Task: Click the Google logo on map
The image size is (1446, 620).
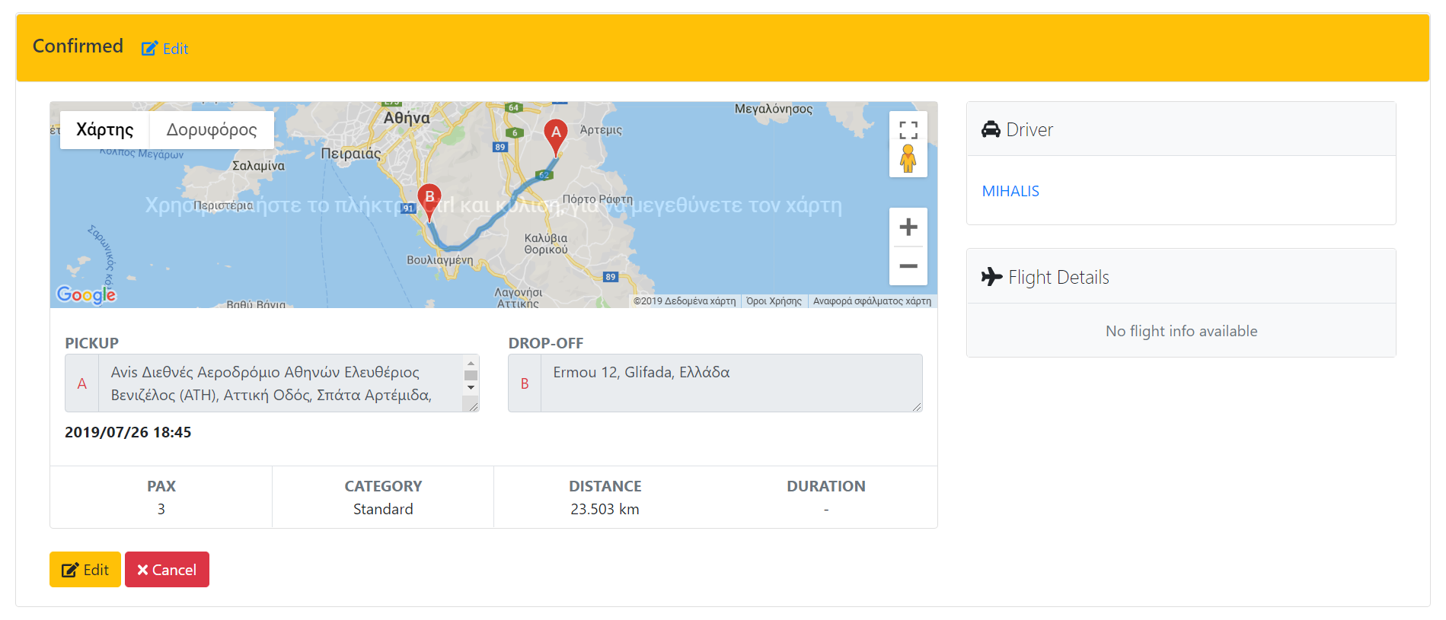Action: 86,294
